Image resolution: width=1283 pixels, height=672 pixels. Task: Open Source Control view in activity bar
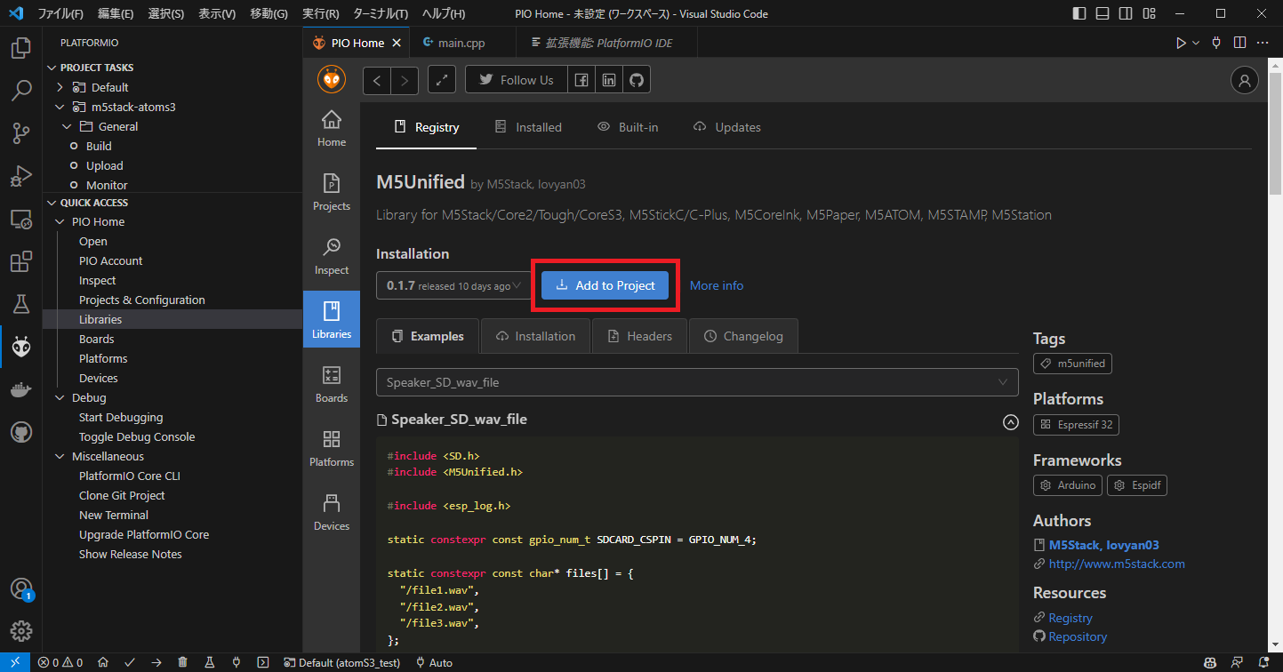coord(21,133)
